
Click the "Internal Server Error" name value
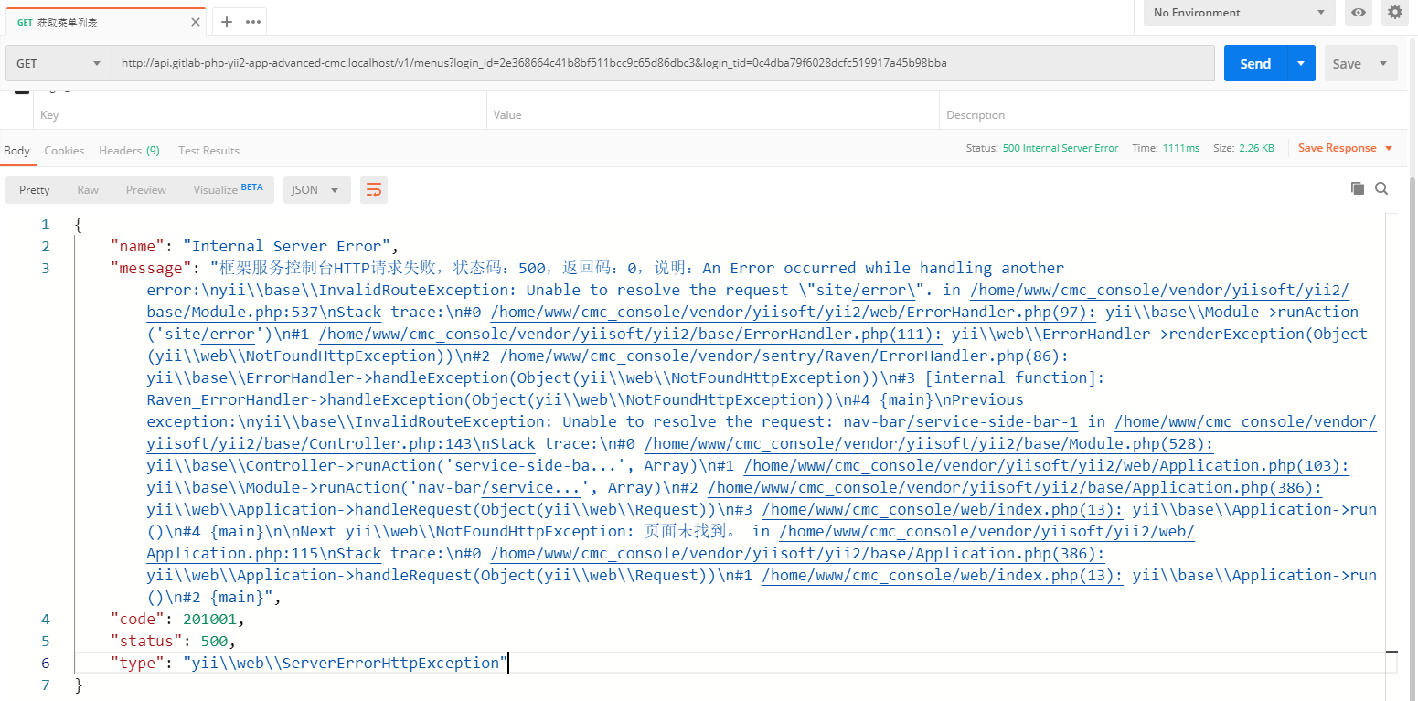(287, 246)
